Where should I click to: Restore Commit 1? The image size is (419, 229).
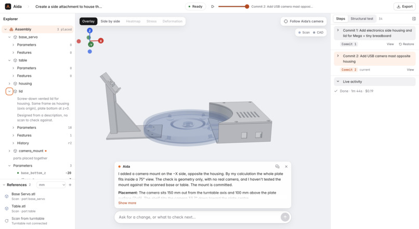coord(407,44)
